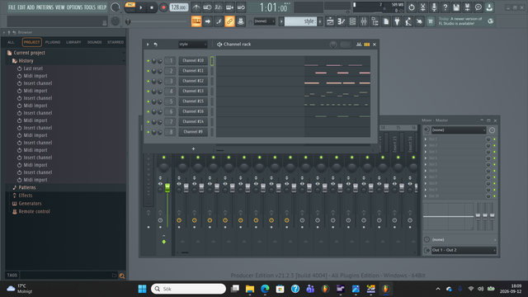This screenshot has height=297, width=528.
Task: Toggle typing keyboard to piano button
Action: click(196, 21)
